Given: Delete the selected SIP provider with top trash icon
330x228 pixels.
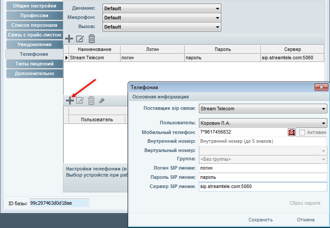Looking at the screenshot, I should coord(92,39).
